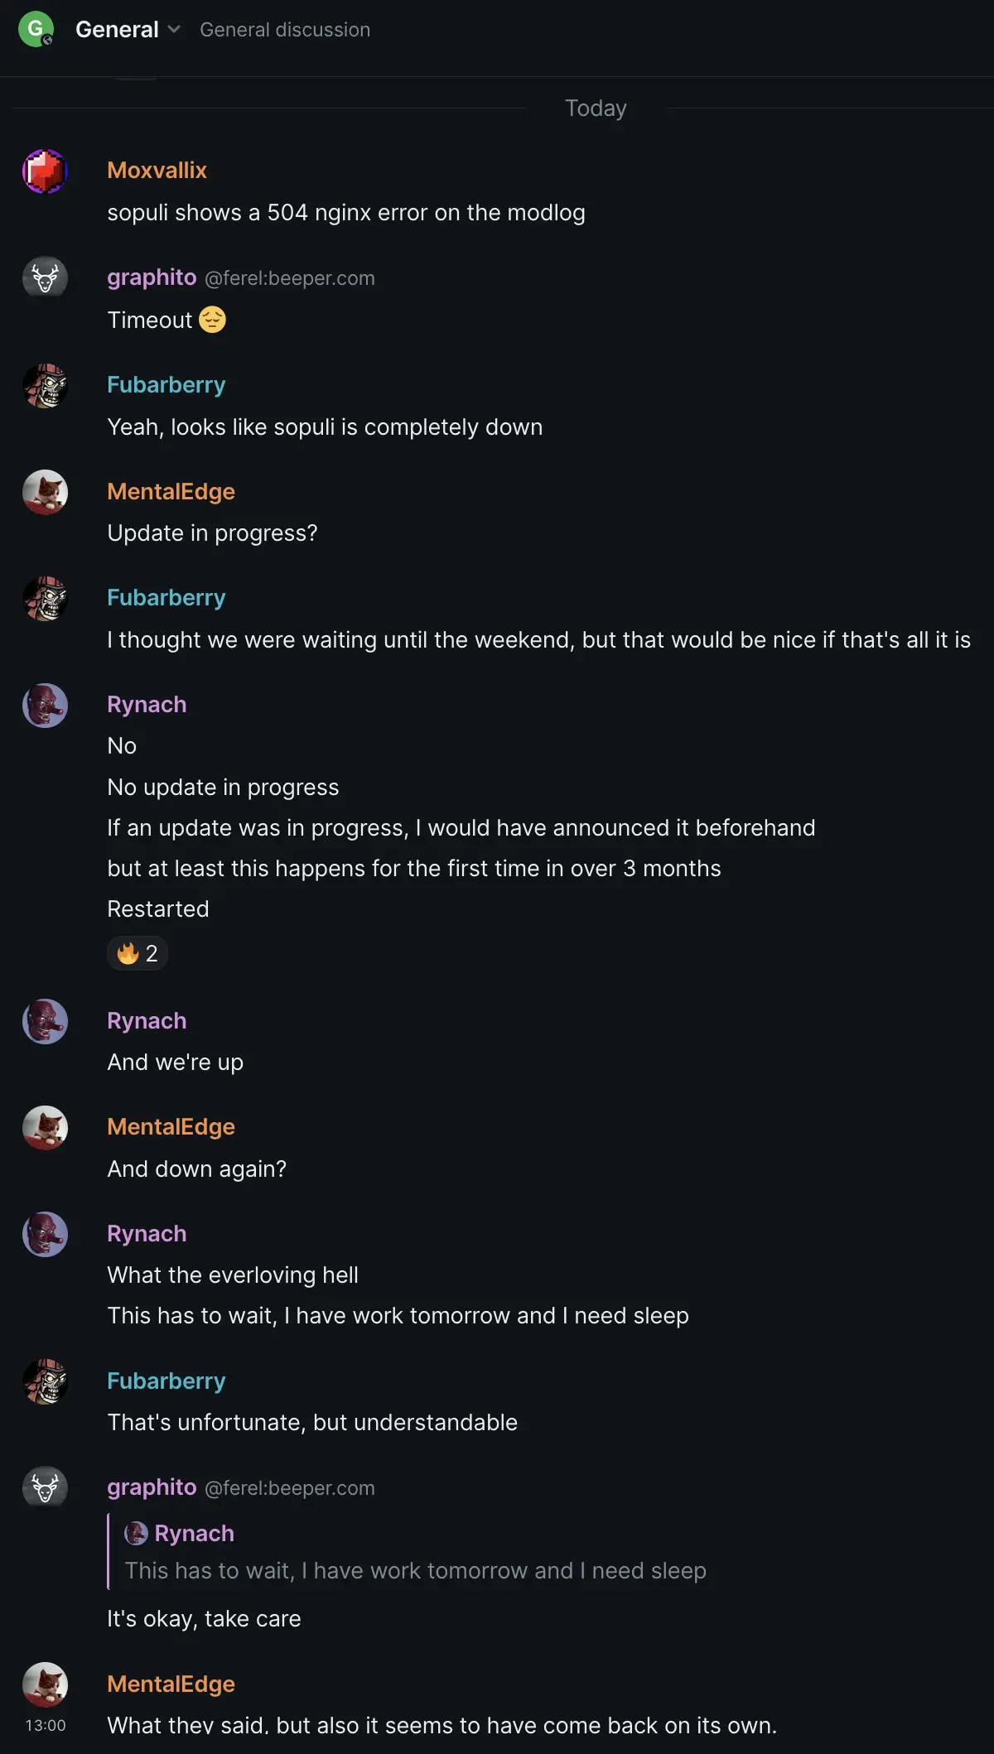
Task: Click Rynach's avatar beside And we're up
Action: point(45,1021)
